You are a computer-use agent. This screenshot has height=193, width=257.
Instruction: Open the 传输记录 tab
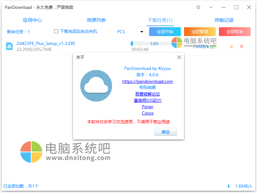tap(224, 20)
